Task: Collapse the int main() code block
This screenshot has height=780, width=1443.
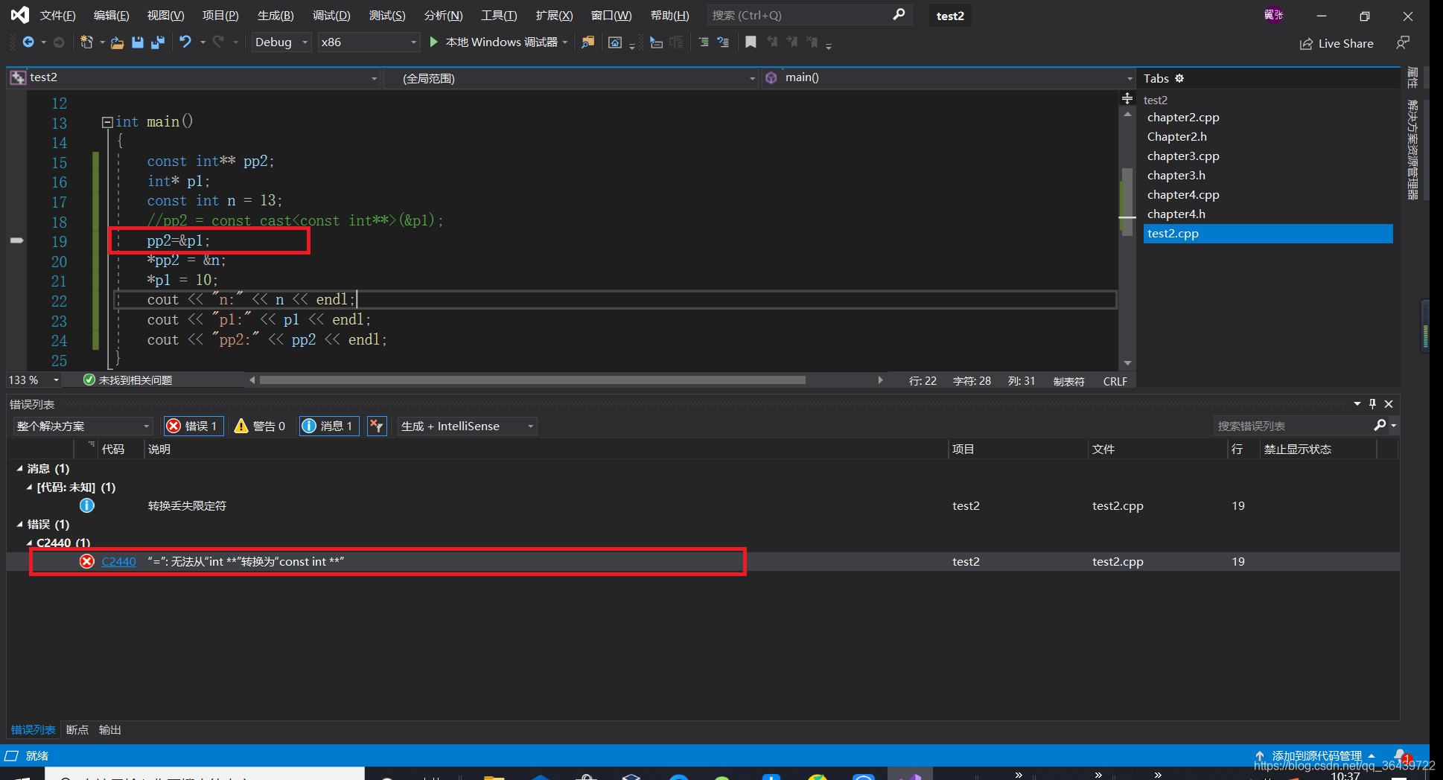Action: [107, 122]
